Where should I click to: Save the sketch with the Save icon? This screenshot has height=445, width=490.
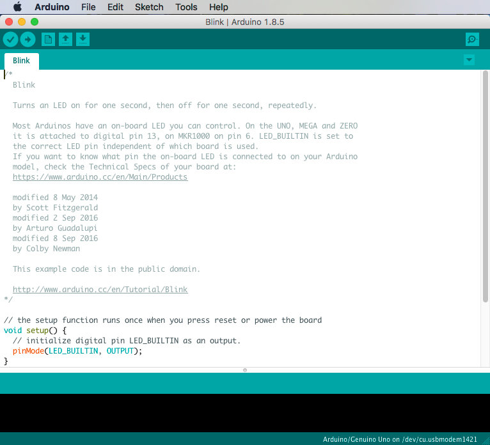pos(83,40)
